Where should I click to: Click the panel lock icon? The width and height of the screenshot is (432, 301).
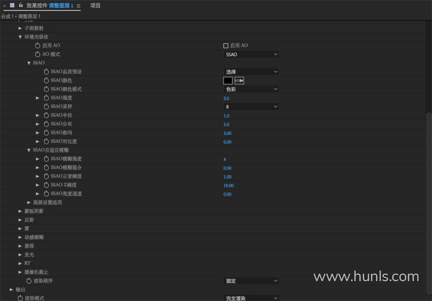tap(21, 5)
